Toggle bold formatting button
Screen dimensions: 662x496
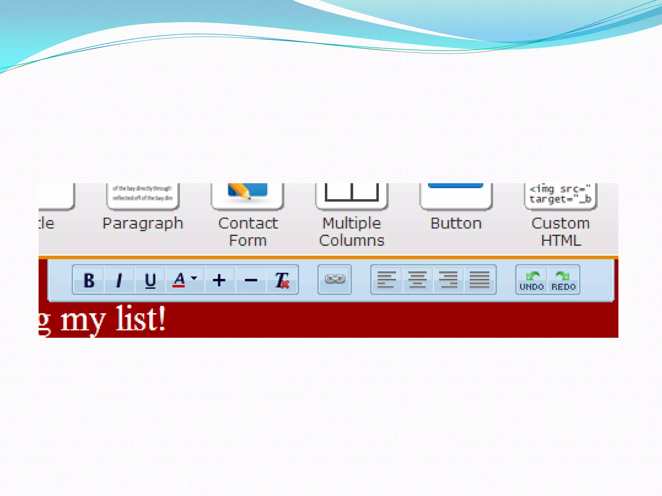click(89, 280)
